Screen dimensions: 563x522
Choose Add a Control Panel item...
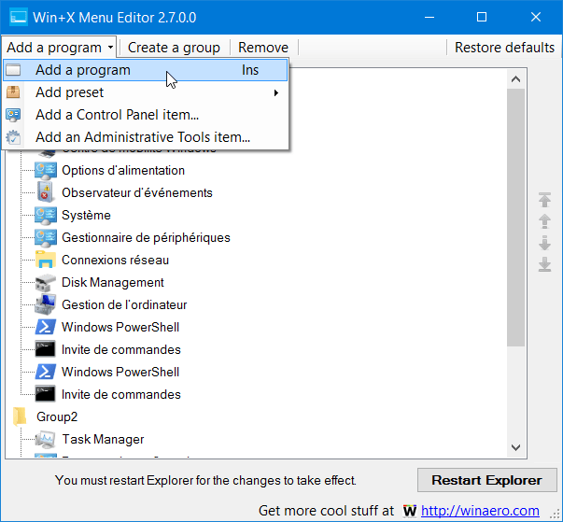146,115
